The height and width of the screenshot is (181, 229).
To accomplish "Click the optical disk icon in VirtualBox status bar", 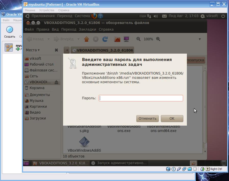I will (174, 169).
